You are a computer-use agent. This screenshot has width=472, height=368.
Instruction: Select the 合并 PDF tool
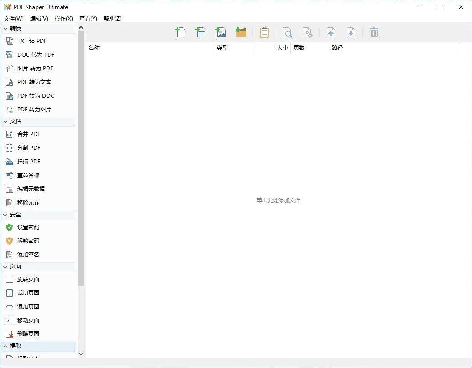[x=29, y=134]
